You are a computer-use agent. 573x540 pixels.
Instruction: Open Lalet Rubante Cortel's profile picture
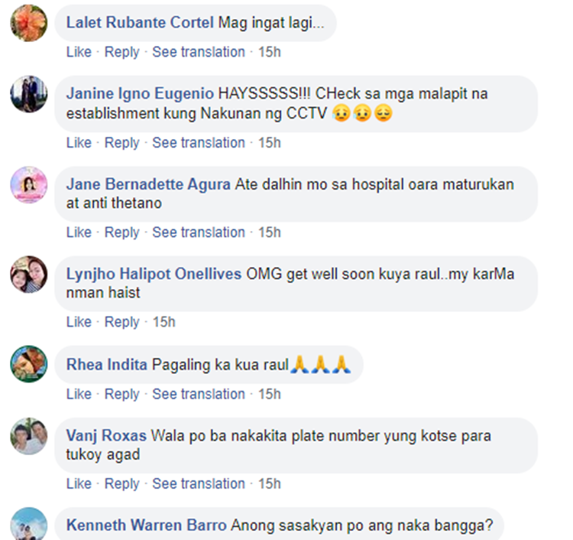[29, 23]
